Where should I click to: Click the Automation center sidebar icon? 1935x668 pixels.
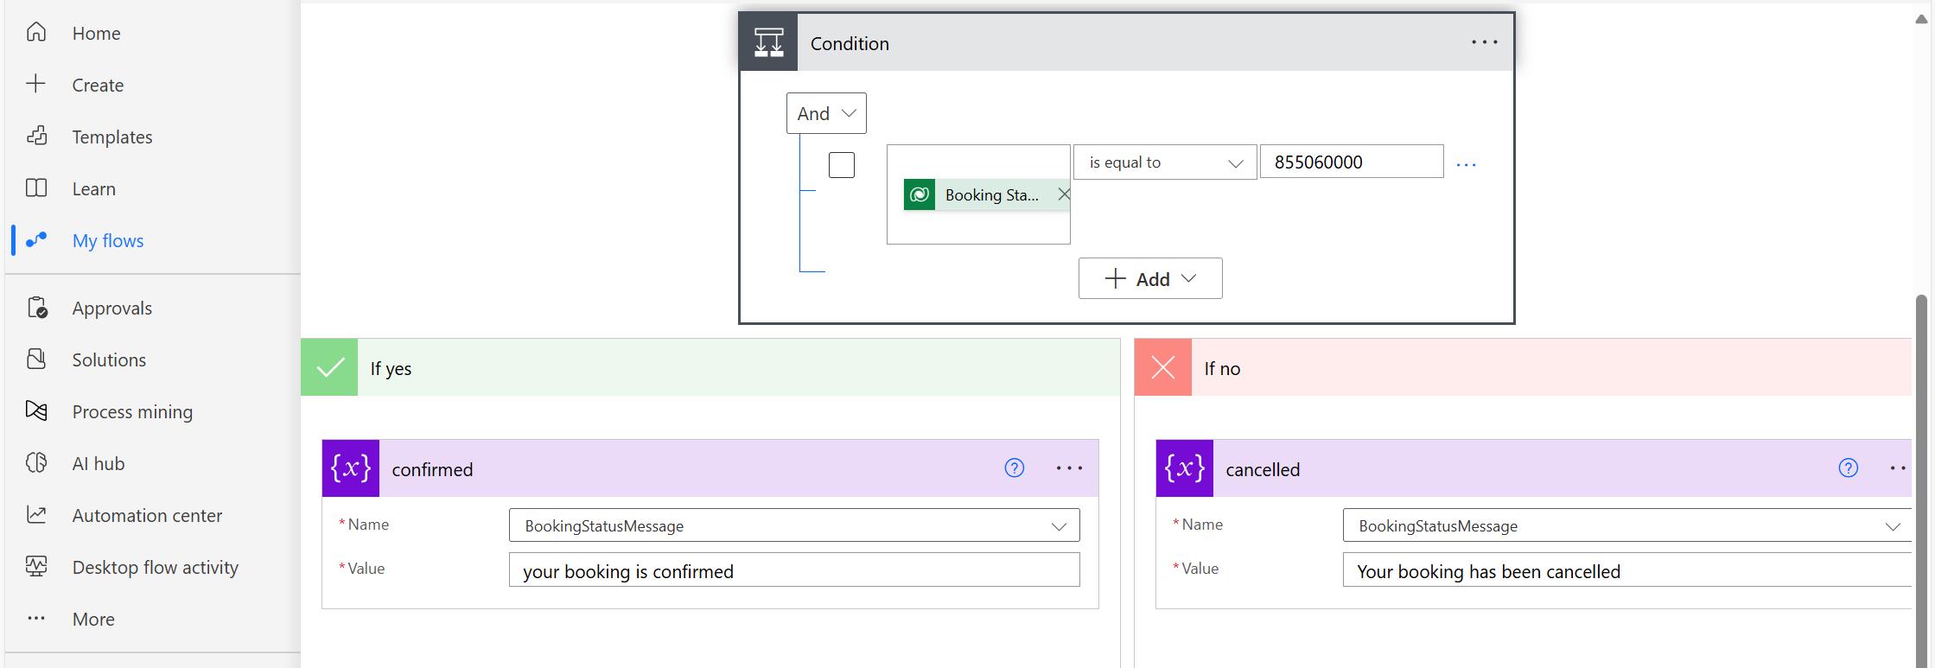(36, 515)
